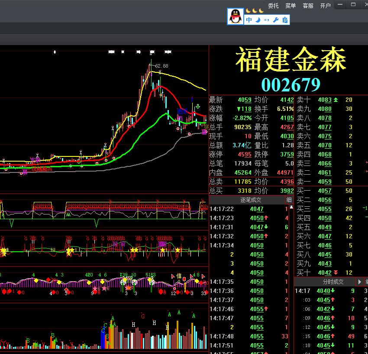
Task: Select the :15 minute row with volume 49
Action: tap(331, 336)
